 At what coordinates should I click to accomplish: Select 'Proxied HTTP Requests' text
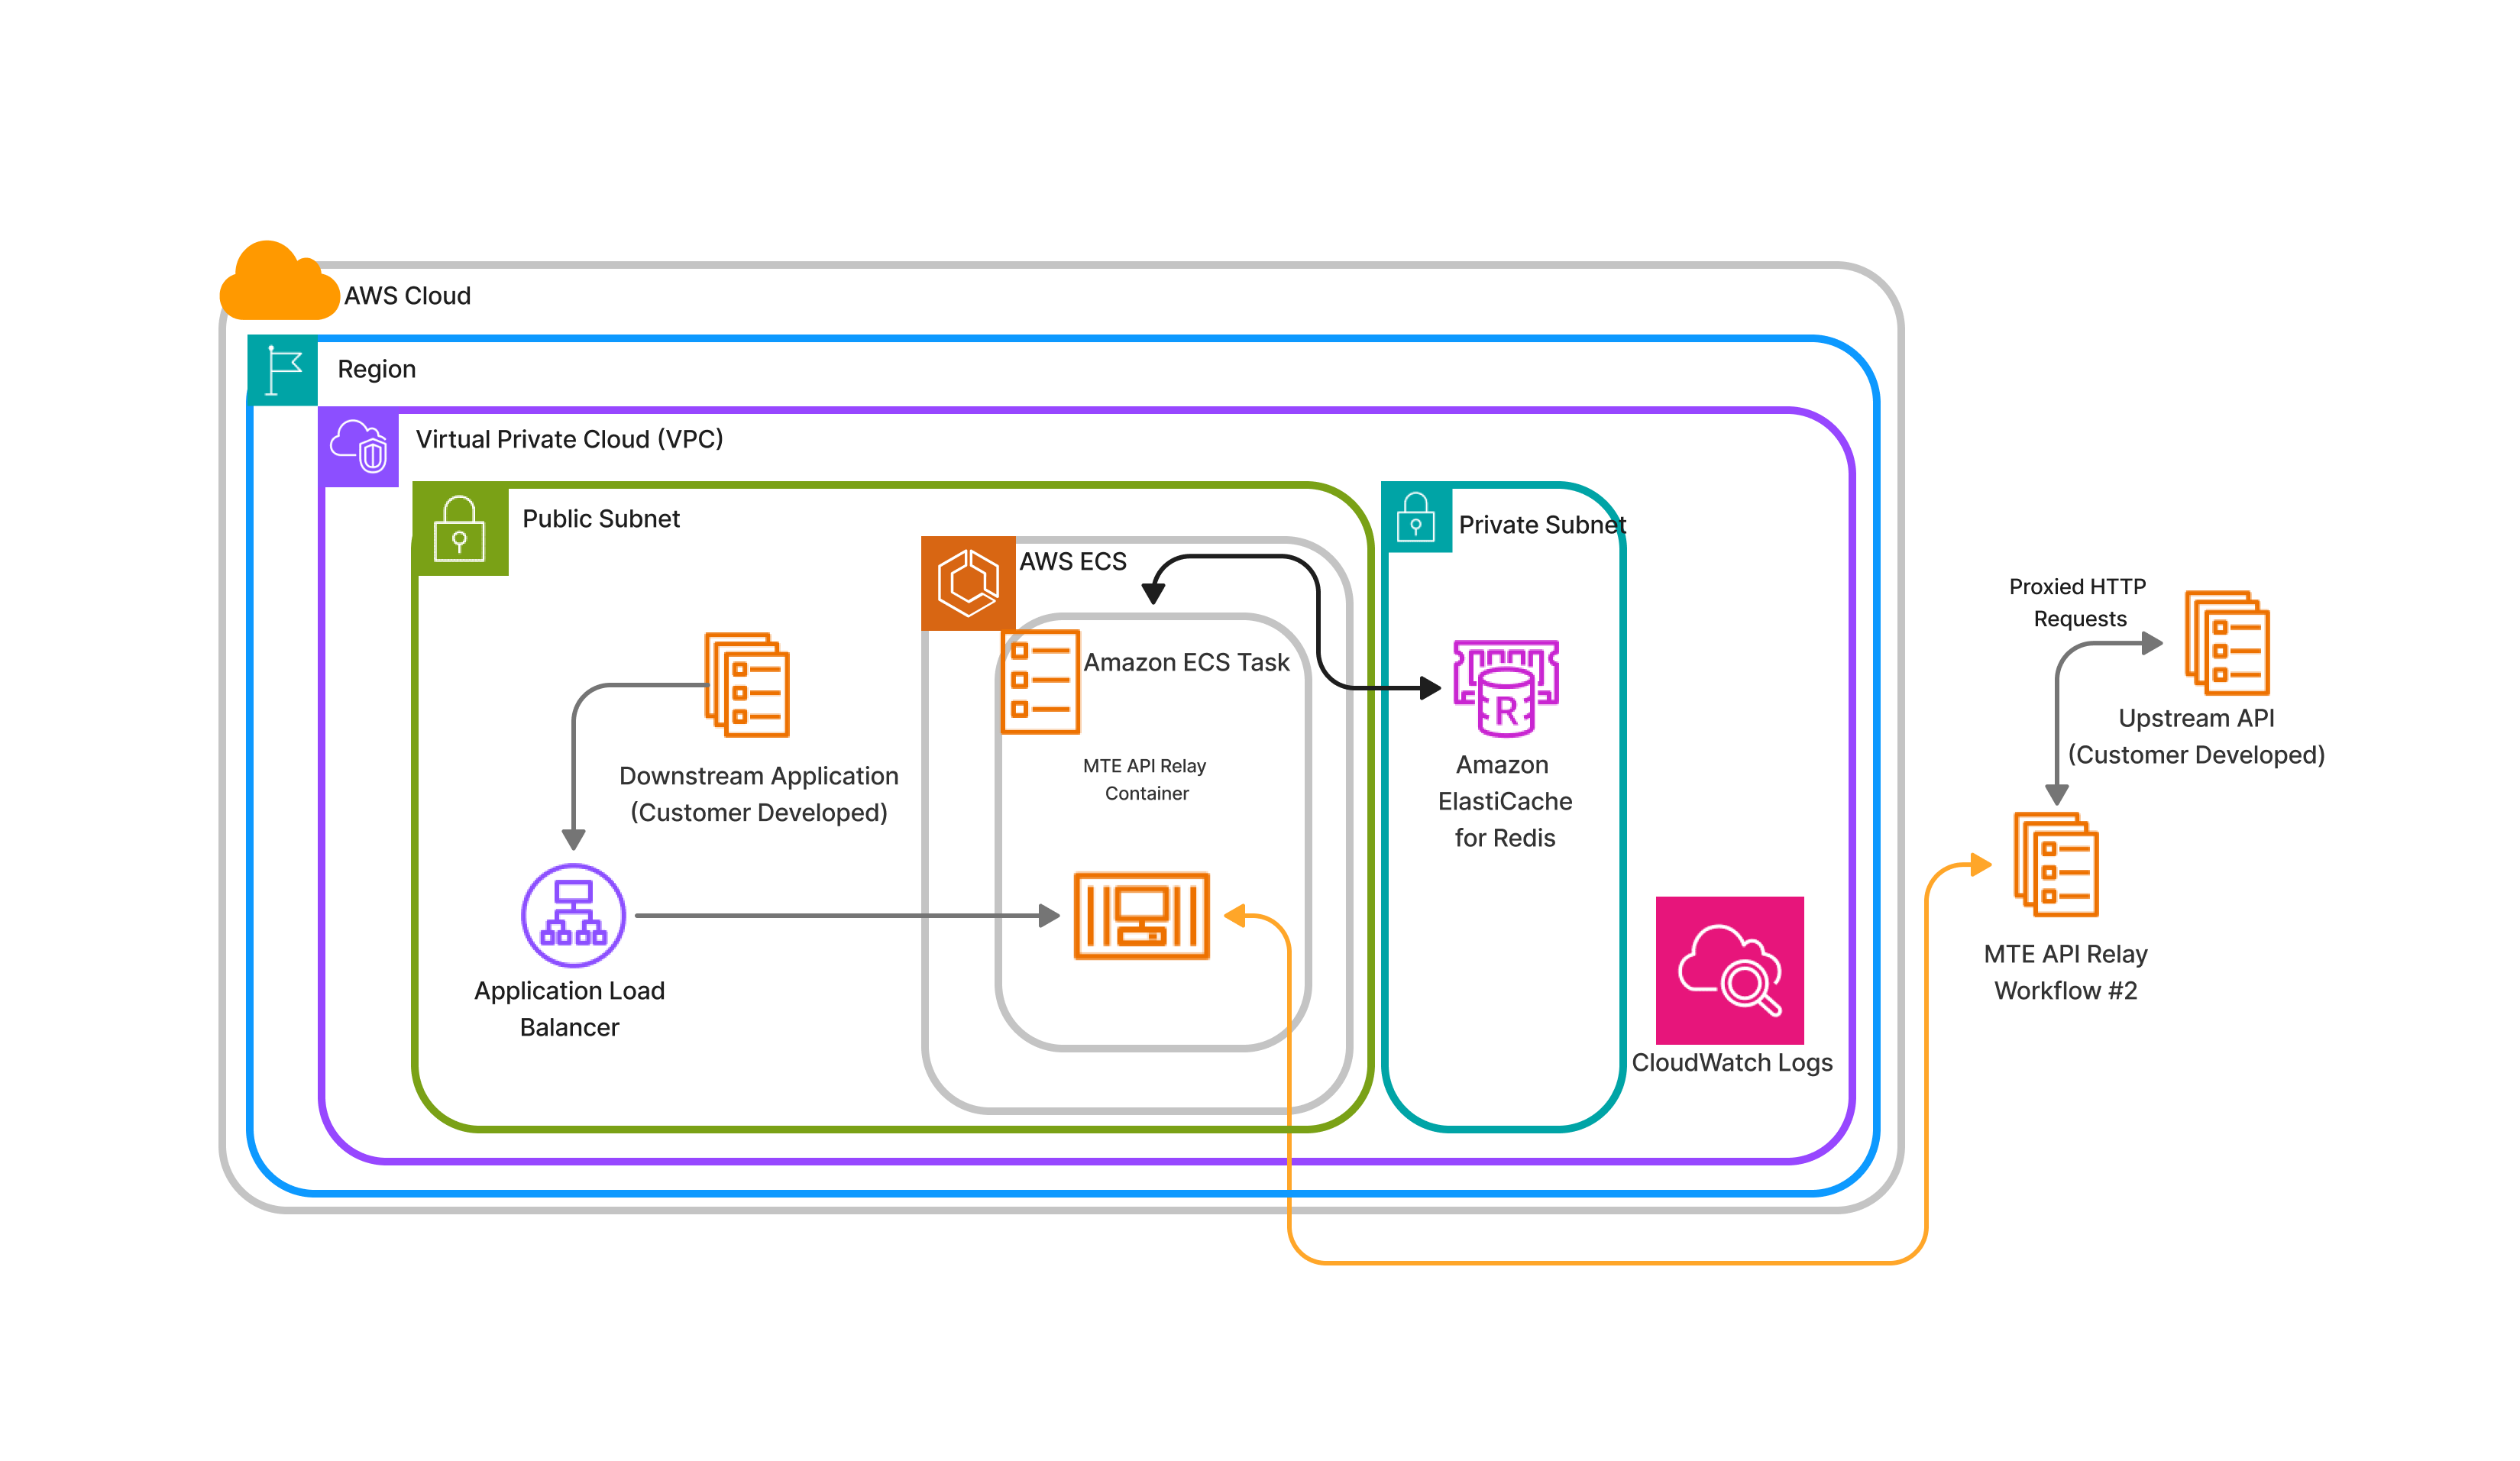pos(2078,602)
